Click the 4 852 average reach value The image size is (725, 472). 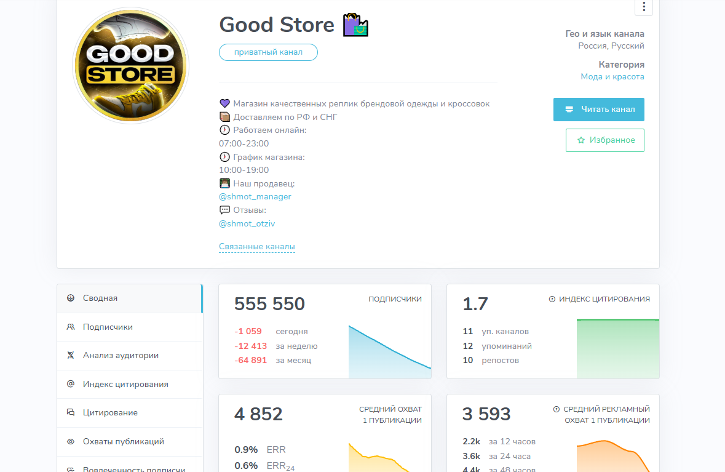(258, 414)
